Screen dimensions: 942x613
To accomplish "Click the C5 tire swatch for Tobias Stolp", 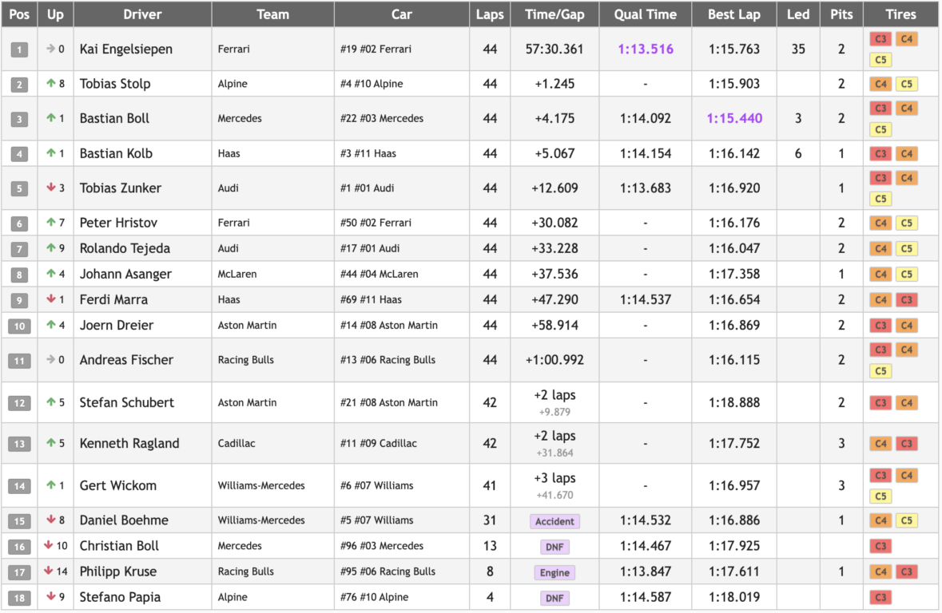I will pos(906,84).
